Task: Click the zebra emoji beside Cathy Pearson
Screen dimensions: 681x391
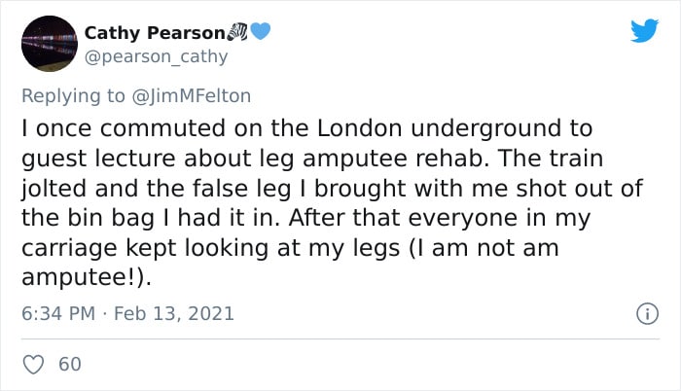Action: (x=237, y=32)
